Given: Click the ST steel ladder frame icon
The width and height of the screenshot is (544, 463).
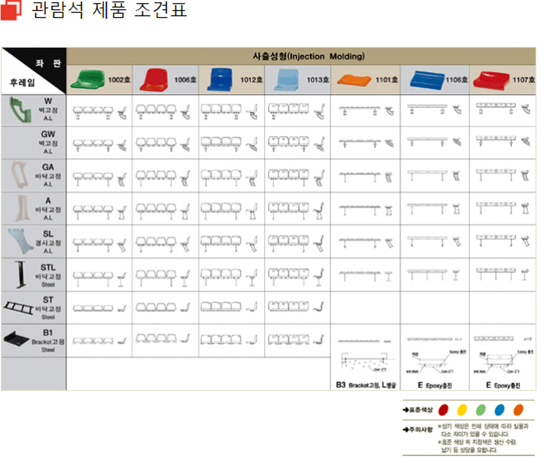Looking at the screenshot, I should click(18, 307).
